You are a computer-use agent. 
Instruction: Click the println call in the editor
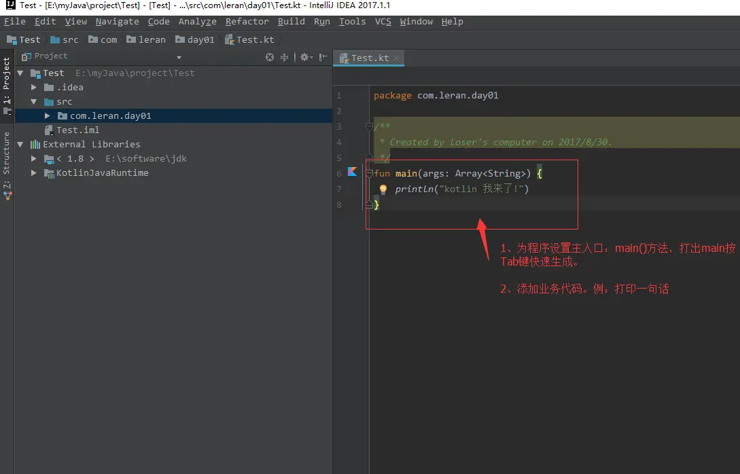click(x=415, y=189)
